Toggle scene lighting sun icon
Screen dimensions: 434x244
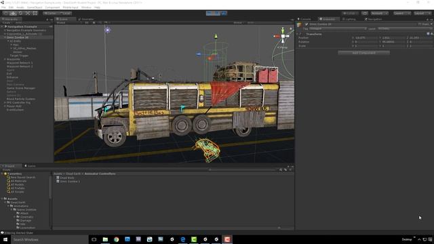click(94, 22)
